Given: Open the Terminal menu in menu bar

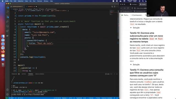Looking at the screenshot, I should point(40,1).
